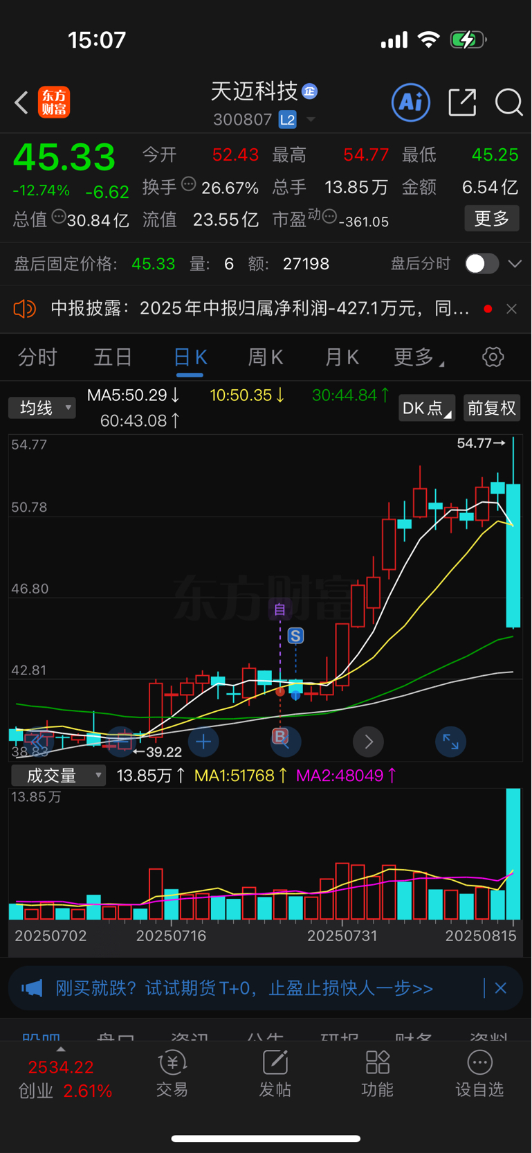
Task: Open the 更多 period dropdown tab
Action: [x=419, y=357]
